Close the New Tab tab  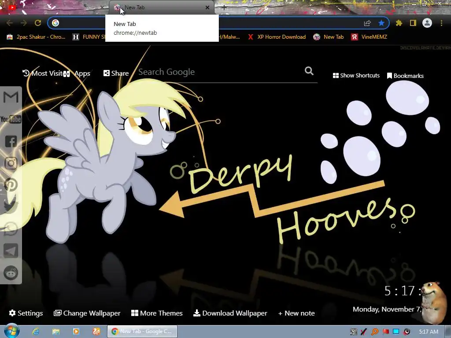(207, 7)
